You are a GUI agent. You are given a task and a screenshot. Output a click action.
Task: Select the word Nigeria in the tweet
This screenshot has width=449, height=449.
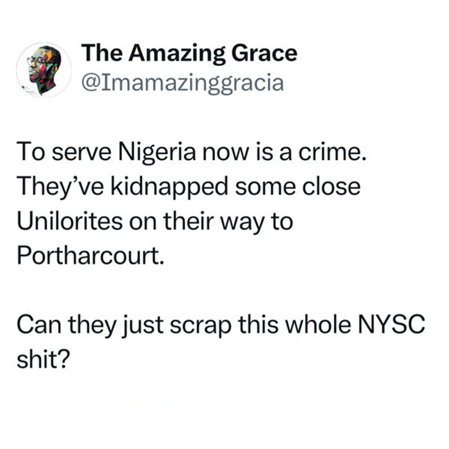click(157, 153)
